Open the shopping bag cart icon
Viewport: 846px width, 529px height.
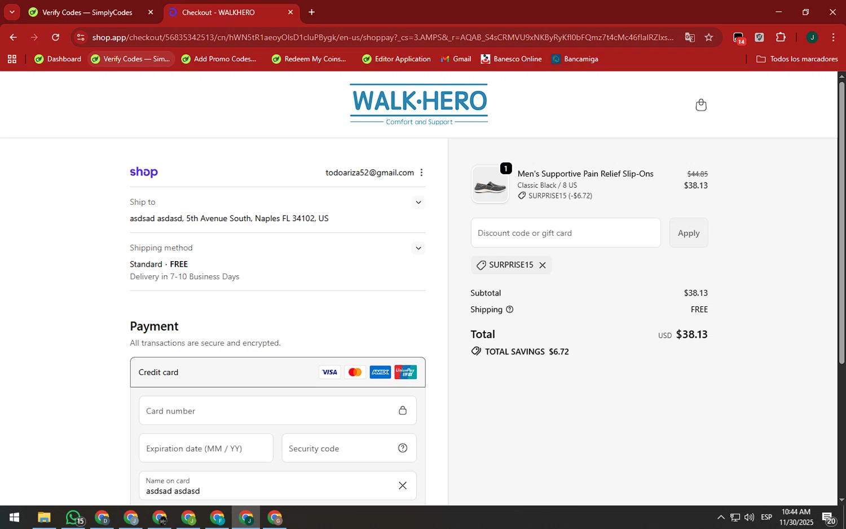pos(701,105)
